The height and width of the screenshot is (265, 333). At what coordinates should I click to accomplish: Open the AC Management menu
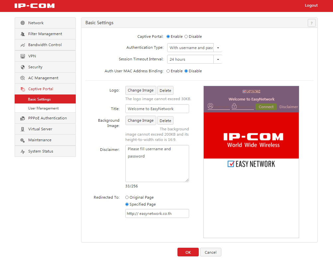pyautogui.click(x=45, y=78)
